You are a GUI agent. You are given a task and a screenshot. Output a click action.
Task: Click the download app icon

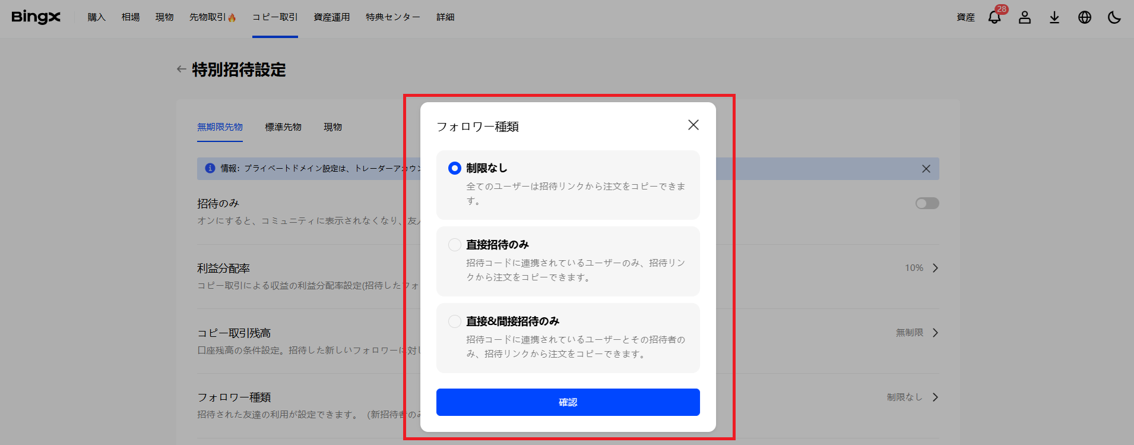(x=1054, y=17)
